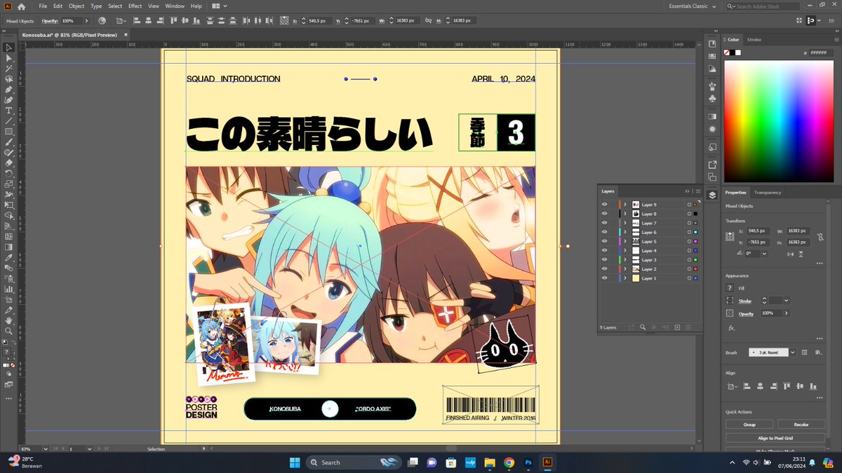Open Photoshop from the Windows taskbar
Viewport: 842px width, 473px height.
[528, 462]
